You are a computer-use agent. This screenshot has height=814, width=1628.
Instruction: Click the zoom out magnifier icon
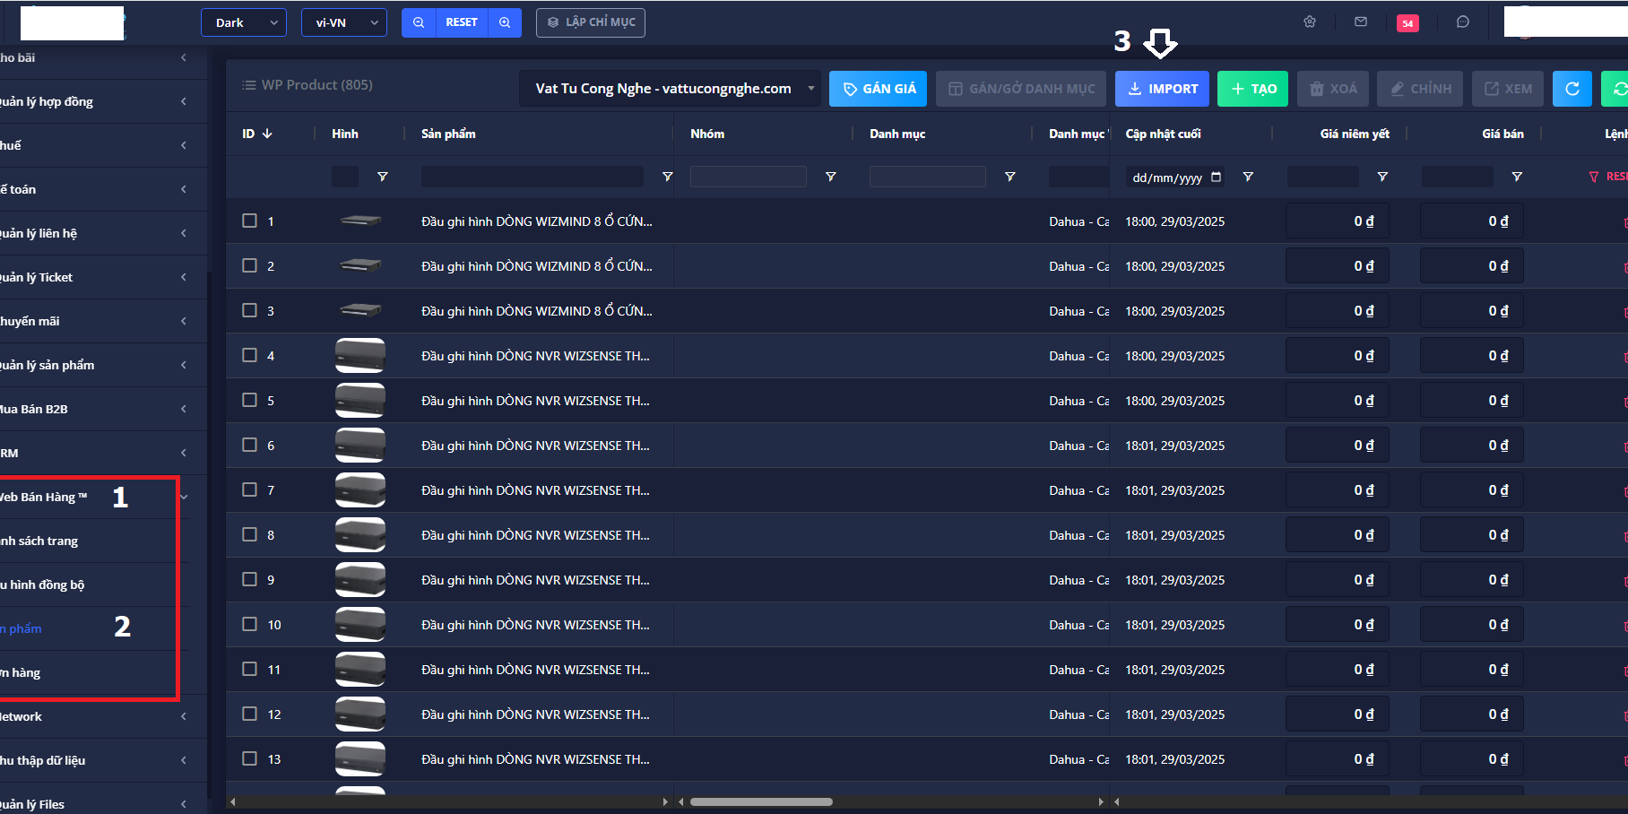pos(419,22)
